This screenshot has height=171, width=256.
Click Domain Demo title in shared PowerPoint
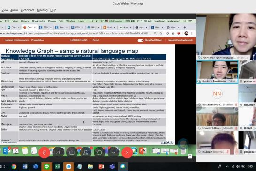click(79, 40)
